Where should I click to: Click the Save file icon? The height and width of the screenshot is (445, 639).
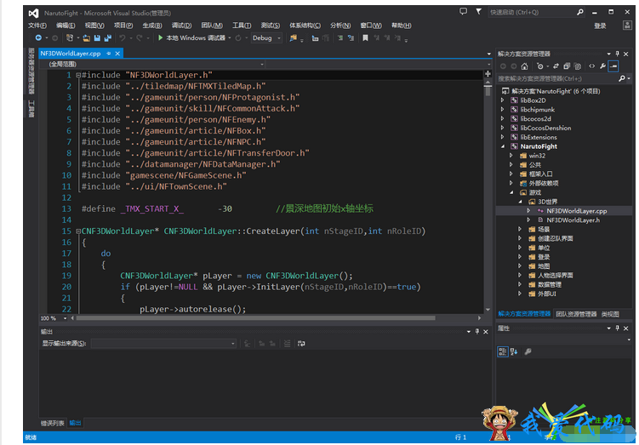[97, 38]
